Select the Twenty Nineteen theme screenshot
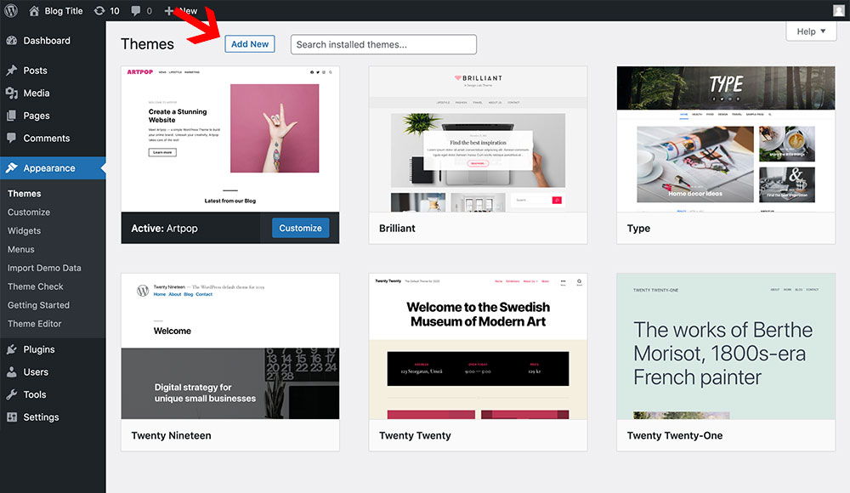850x493 pixels. 230,347
